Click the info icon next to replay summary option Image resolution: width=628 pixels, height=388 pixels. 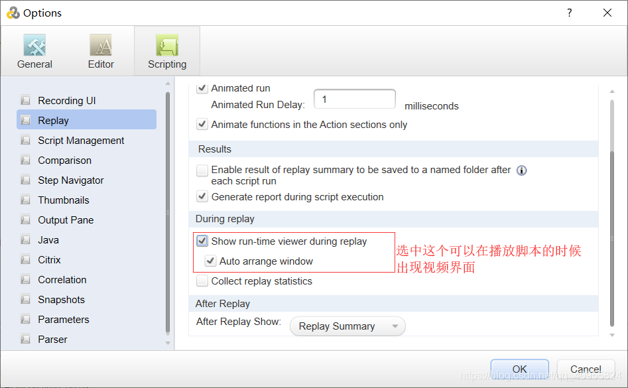click(521, 170)
